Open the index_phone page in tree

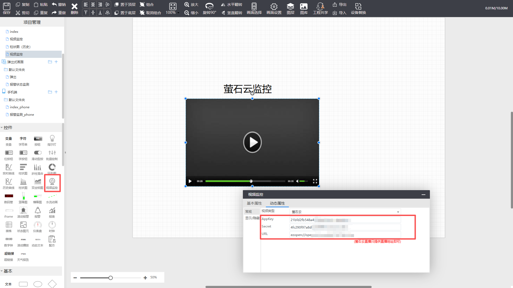point(20,107)
